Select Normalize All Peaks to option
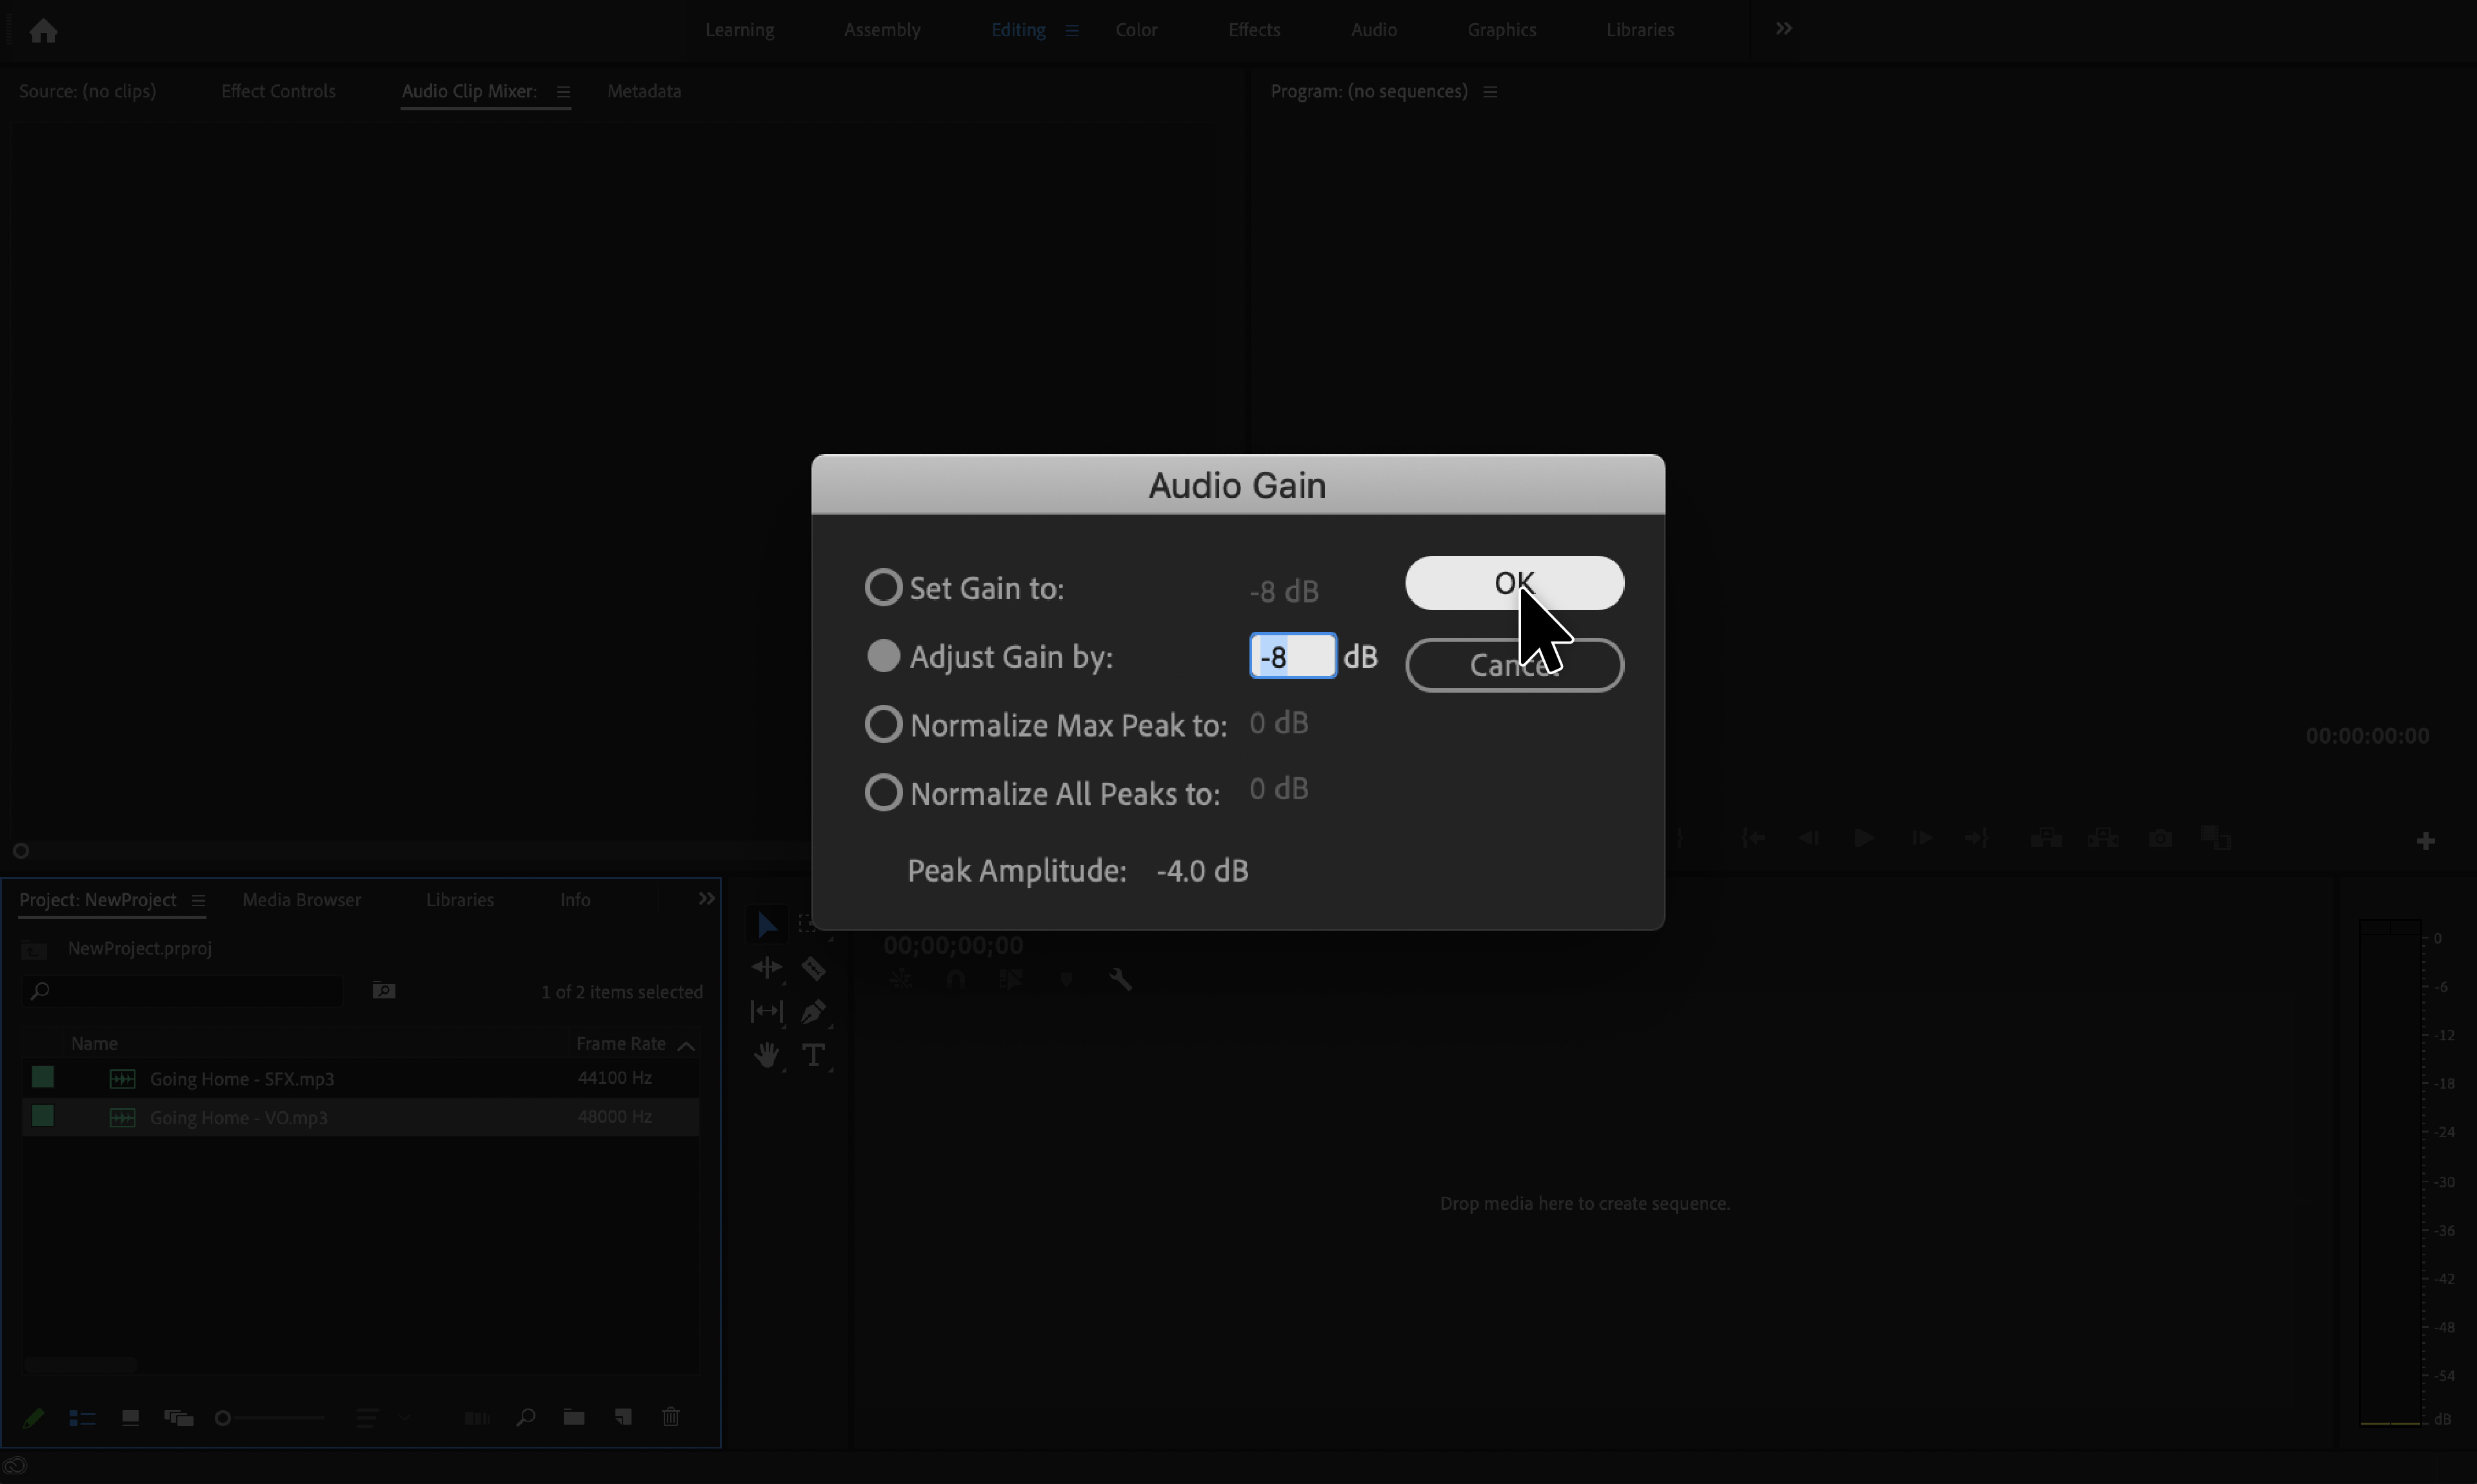Viewport: 2477px width, 1484px height. 883,793
